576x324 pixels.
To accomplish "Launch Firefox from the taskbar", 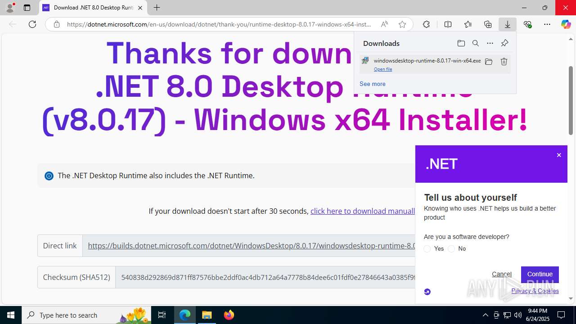I will pyautogui.click(x=229, y=315).
